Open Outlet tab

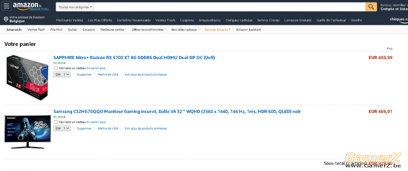72,30
